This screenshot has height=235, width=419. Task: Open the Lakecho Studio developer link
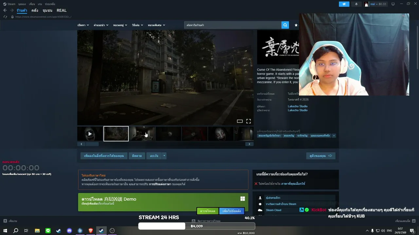[x=298, y=106]
